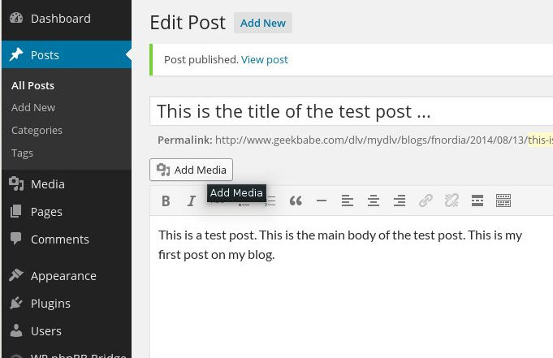The image size is (553, 358).
Task: Toggle italic formatting in editor toolbar
Action: pos(191,201)
